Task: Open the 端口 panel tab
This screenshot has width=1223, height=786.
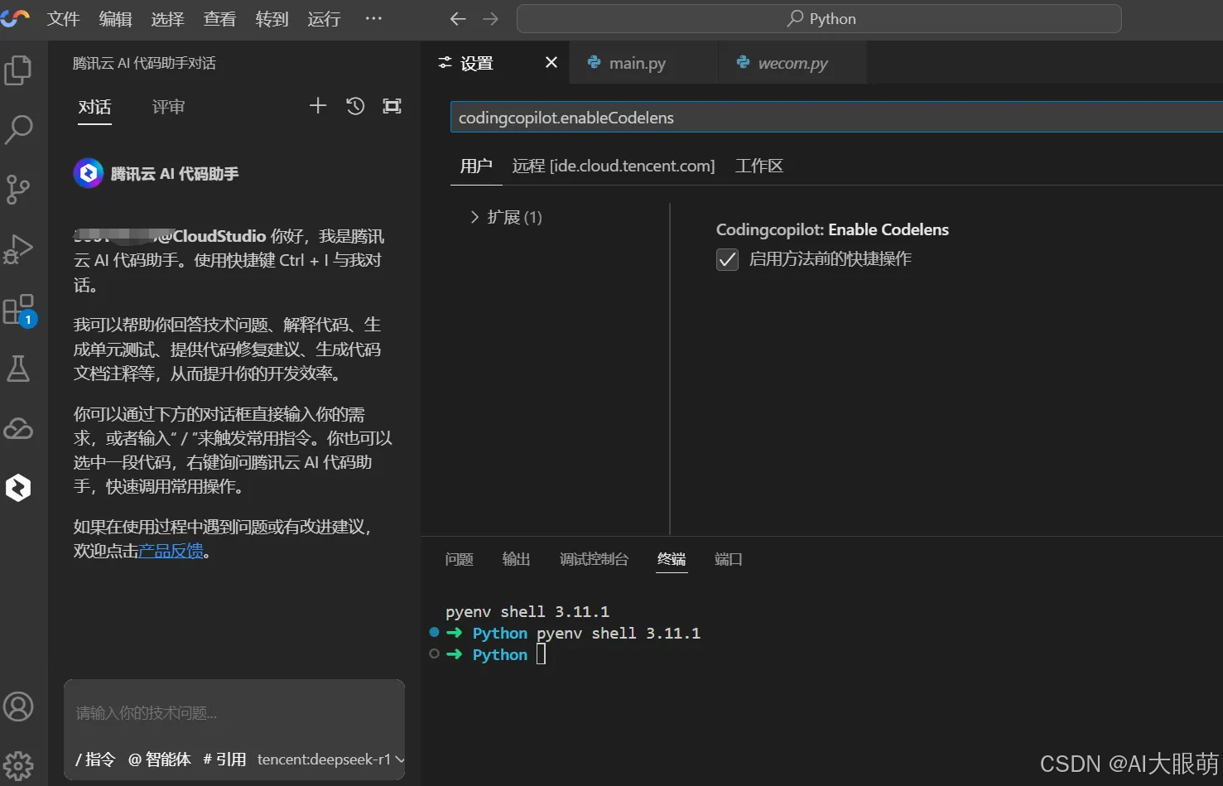Action: 729,560
